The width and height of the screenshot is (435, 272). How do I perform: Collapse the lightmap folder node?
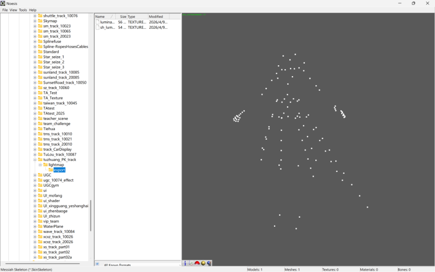point(40,165)
